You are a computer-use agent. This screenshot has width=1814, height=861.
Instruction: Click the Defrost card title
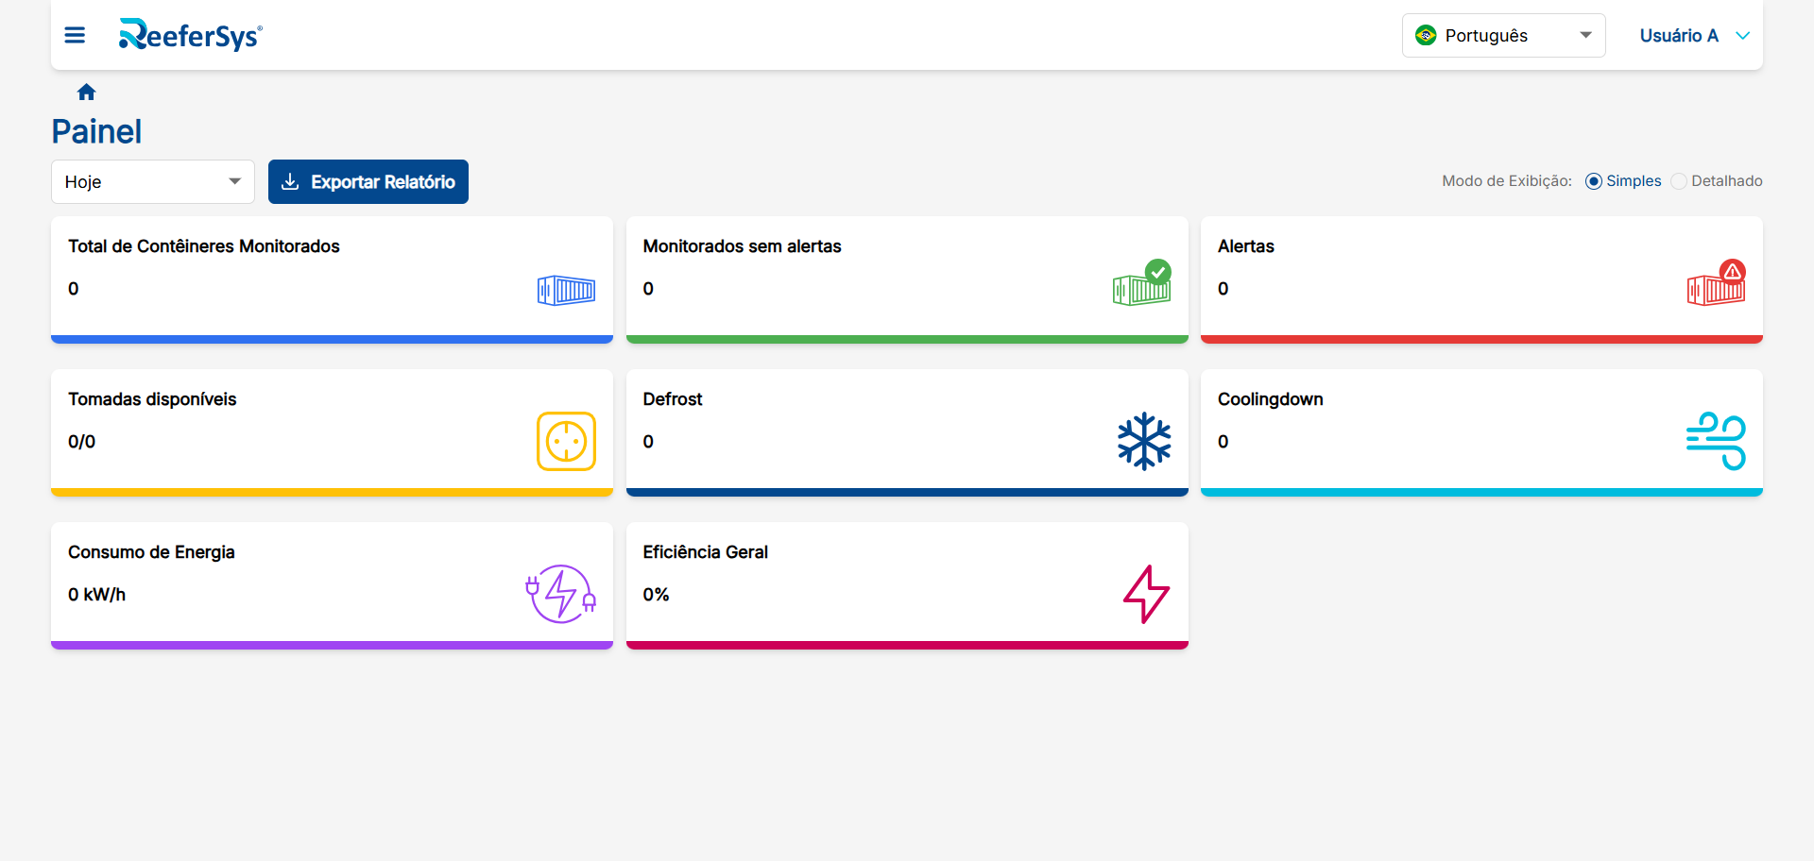673,399
